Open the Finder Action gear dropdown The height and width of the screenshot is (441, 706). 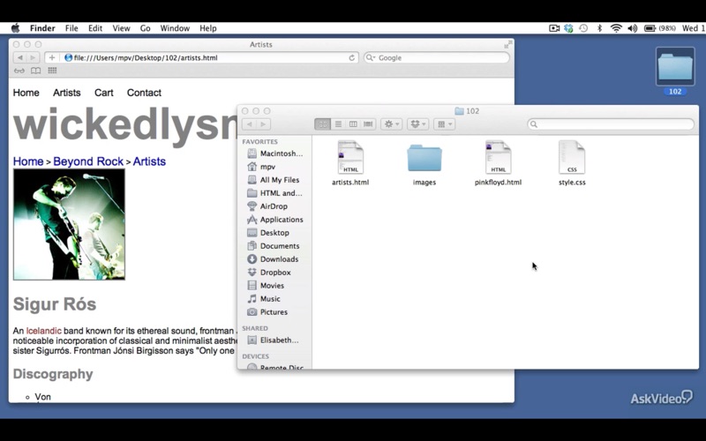pyautogui.click(x=391, y=124)
